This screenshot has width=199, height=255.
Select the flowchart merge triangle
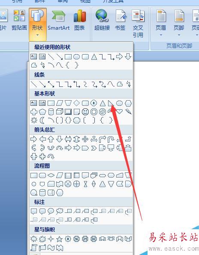click(111, 184)
